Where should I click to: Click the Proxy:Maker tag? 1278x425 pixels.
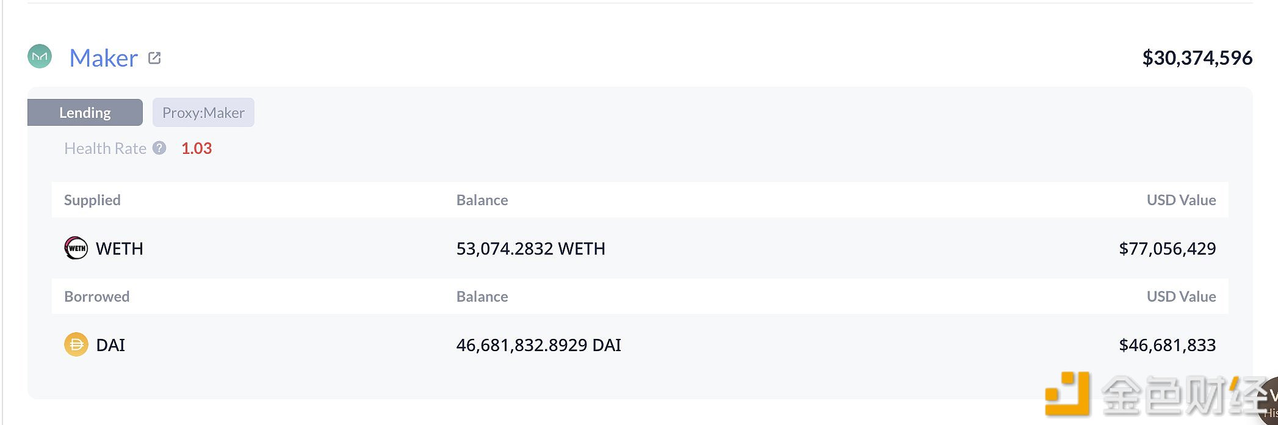point(203,112)
